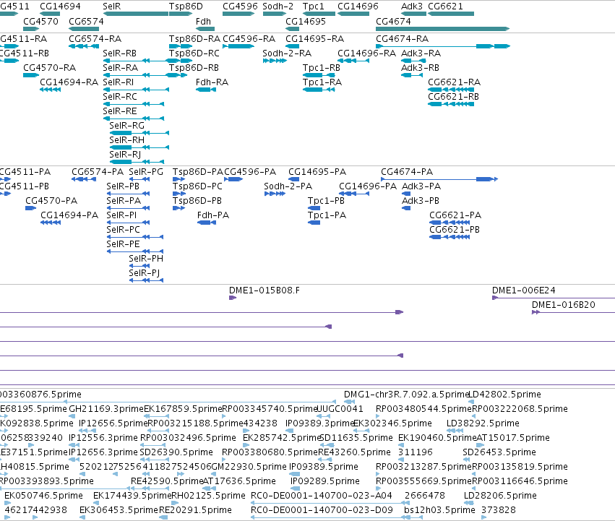615x521 pixels.
Task: Select the CG4596 gene bar
Action: point(238,14)
